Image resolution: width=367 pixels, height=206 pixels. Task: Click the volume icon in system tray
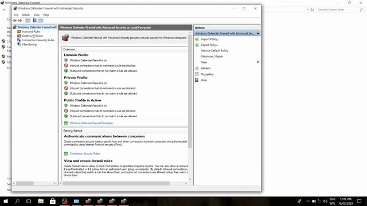325,201
